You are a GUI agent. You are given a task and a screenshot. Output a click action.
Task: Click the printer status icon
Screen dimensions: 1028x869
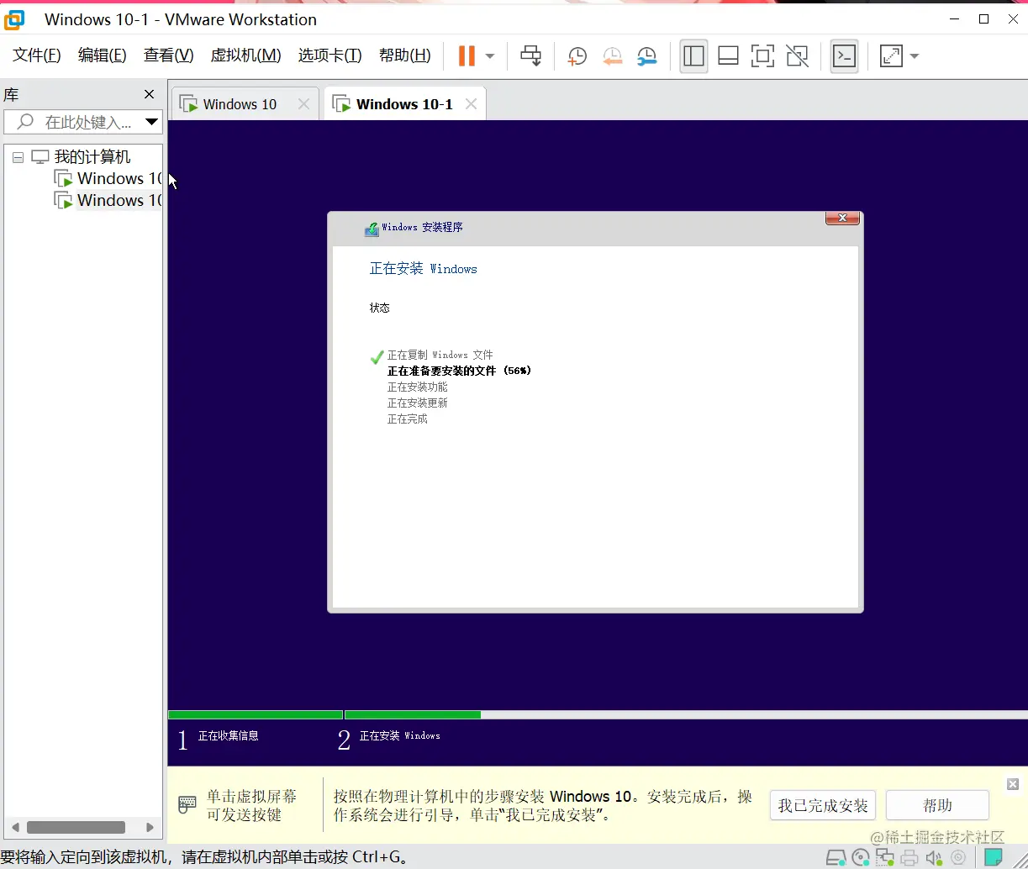(909, 858)
